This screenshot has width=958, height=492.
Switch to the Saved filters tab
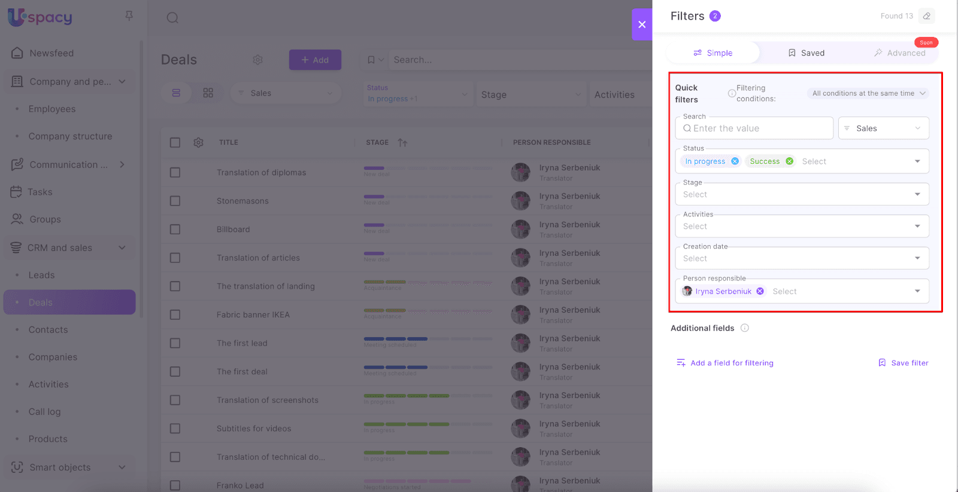806,53
